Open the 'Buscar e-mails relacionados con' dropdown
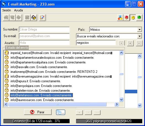The width and height of the screenshot is (145, 126). [x=139, y=36]
